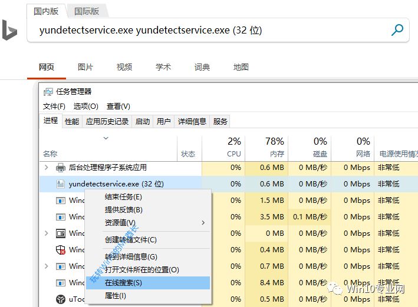Select the 网页 results tab
The width and height of the screenshot is (418, 307).
(47, 67)
